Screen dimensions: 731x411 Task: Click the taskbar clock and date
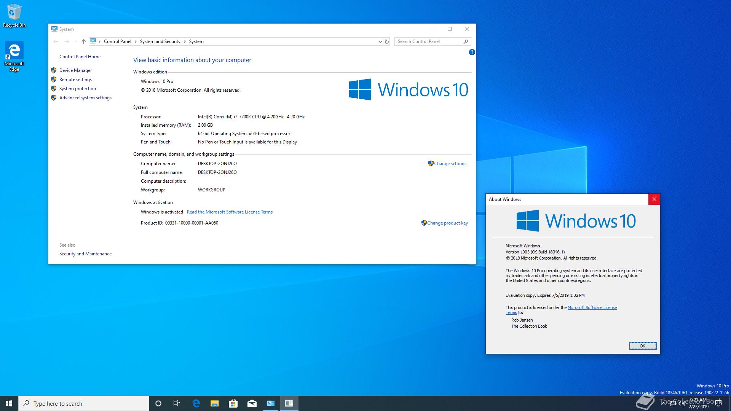699,403
